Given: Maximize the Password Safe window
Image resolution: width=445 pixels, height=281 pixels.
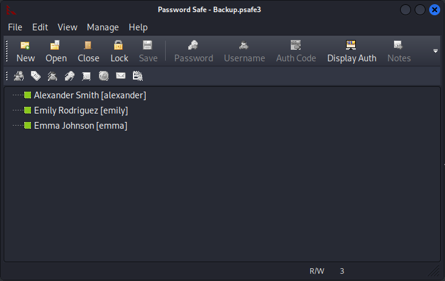Looking at the screenshot, I should tap(420, 10).
